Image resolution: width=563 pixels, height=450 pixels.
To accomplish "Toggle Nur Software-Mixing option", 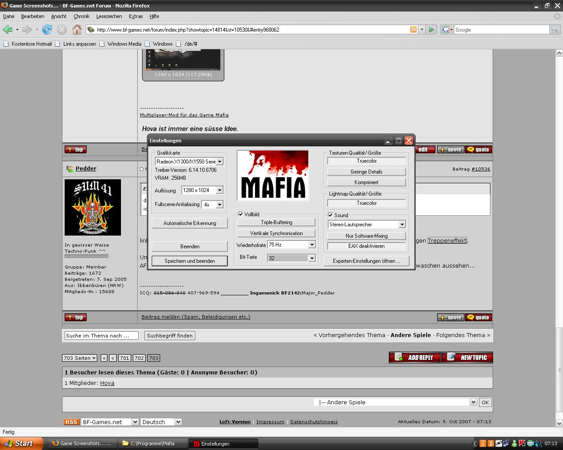I will (366, 236).
